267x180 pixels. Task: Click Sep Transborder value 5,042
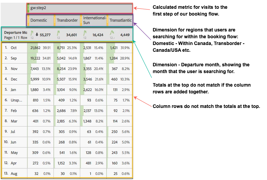[61, 58]
